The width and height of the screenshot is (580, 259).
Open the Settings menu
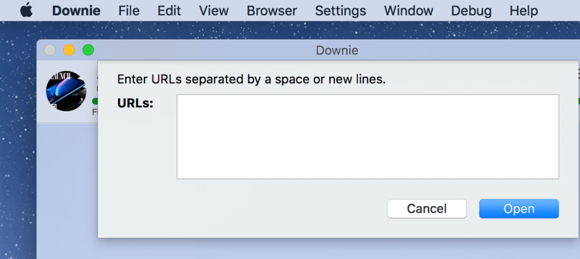click(x=340, y=11)
